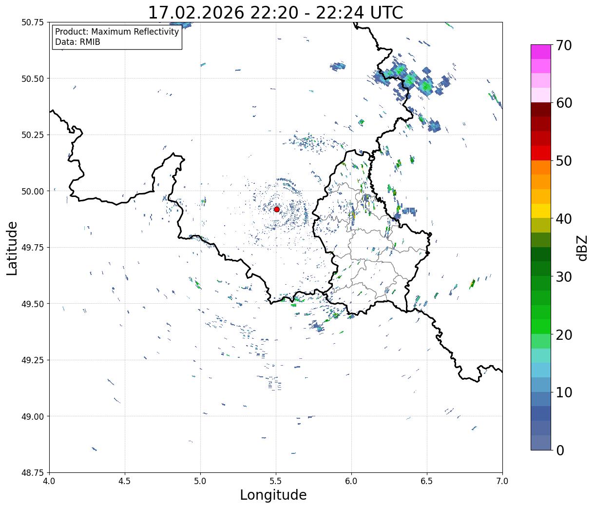This screenshot has width=594, height=507.
Task: Click the bright red colorbar segment near 50
Action: 541,153
